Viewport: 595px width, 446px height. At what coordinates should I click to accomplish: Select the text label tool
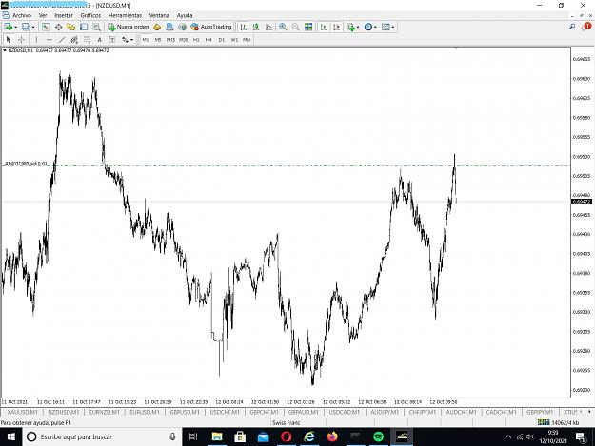coord(112,39)
